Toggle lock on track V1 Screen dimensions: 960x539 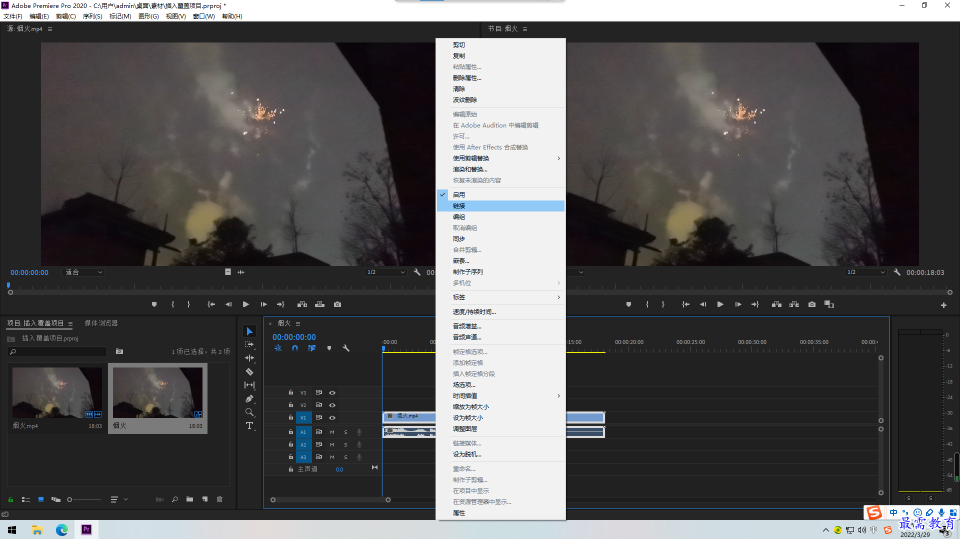click(290, 417)
